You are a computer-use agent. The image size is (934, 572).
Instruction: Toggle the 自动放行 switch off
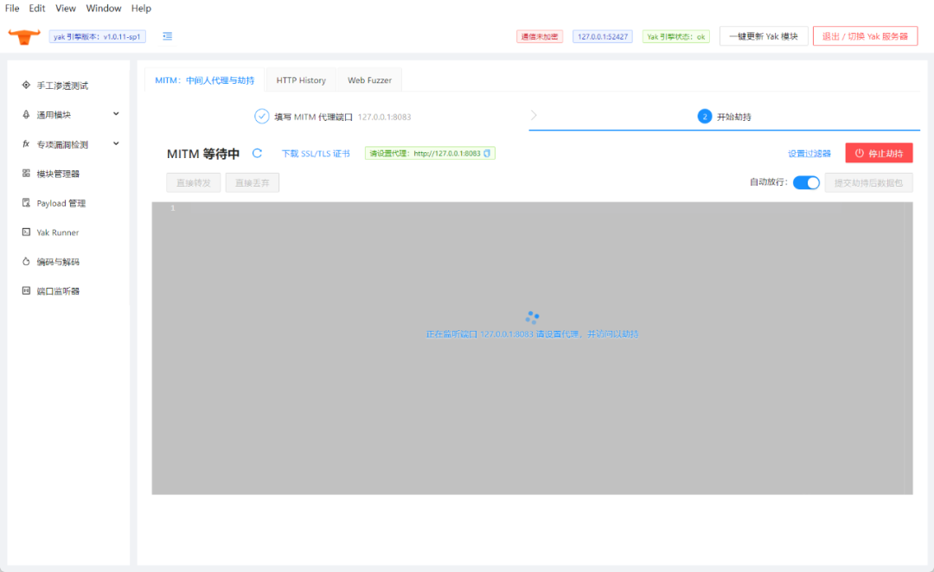(x=807, y=182)
